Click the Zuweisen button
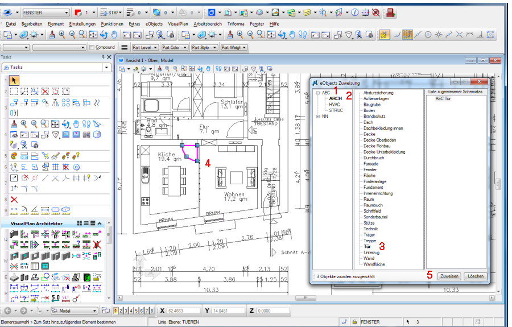Image resolution: width=512 pixels, height=327 pixels. pyautogui.click(x=449, y=276)
